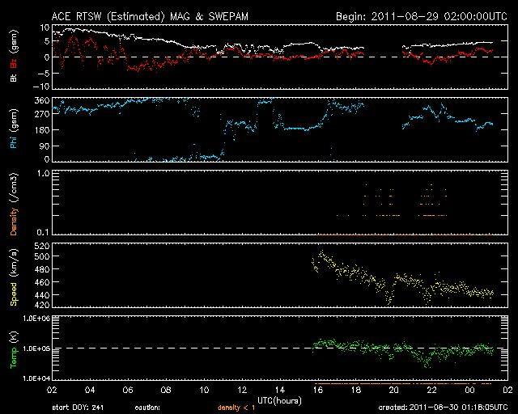Click the "1.0E+05" tick on the Temp axis
The width and height of the screenshot is (518, 414).
pos(36,349)
